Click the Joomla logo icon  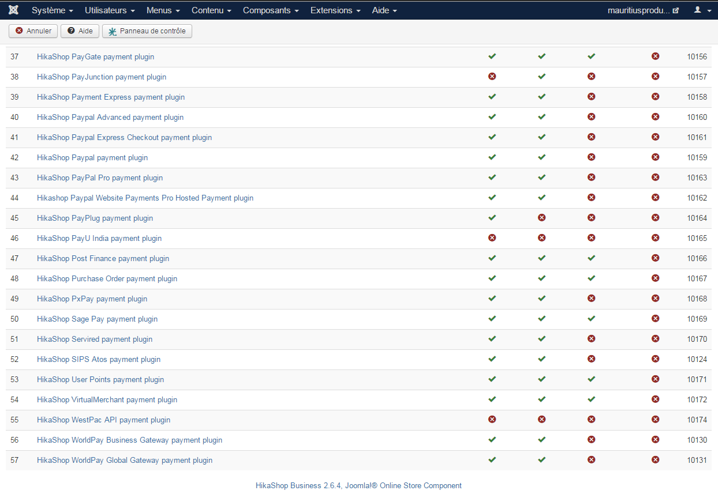coord(14,10)
